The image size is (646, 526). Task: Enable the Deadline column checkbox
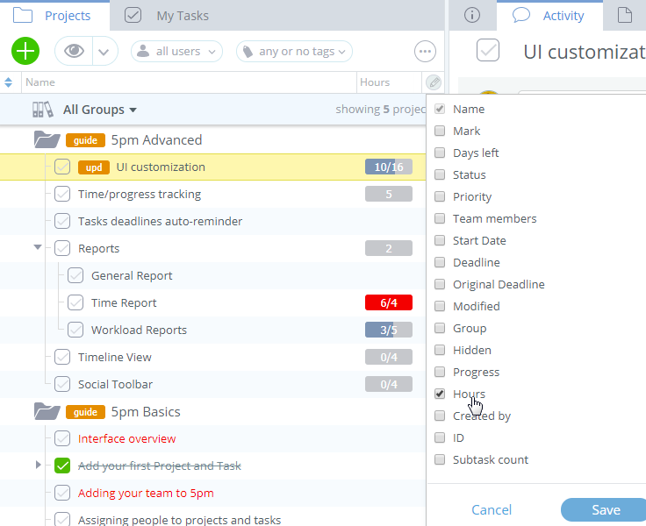440,262
